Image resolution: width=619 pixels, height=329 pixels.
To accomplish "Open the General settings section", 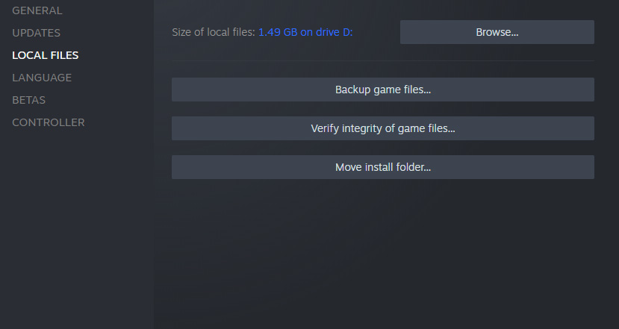I will click(x=37, y=10).
